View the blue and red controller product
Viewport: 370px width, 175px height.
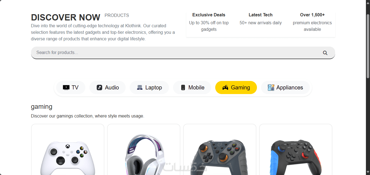(296, 150)
